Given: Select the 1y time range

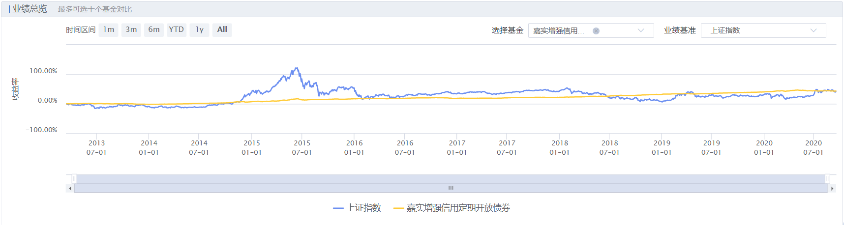Looking at the screenshot, I should [x=199, y=30].
